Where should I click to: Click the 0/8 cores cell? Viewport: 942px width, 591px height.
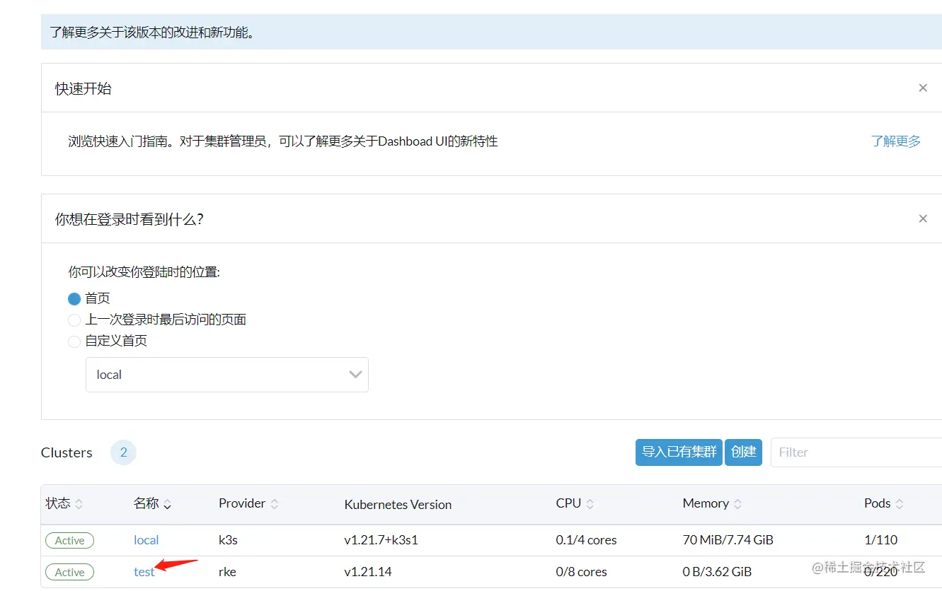point(581,572)
